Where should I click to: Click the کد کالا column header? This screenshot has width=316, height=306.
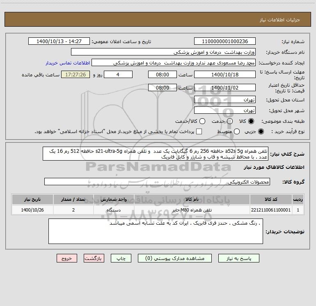click(x=271, y=199)
